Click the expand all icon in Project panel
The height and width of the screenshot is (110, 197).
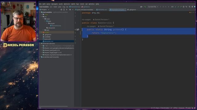coord(64,9)
